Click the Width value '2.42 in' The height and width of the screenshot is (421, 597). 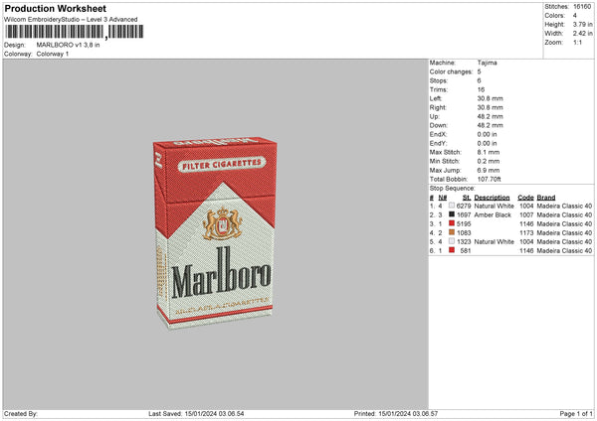[582, 34]
